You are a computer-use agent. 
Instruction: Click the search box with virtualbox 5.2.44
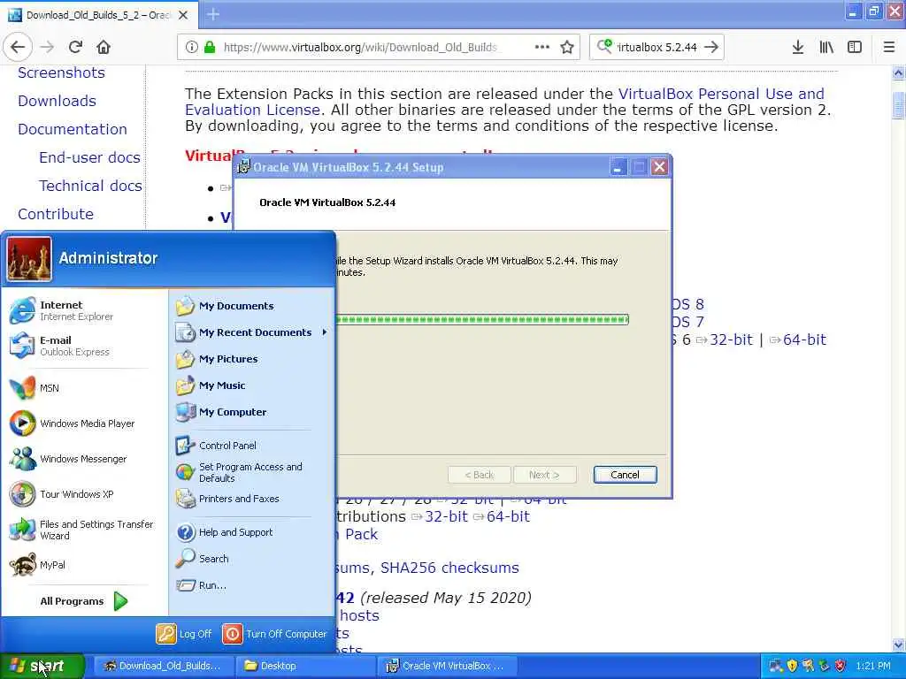click(x=657, y=48)
